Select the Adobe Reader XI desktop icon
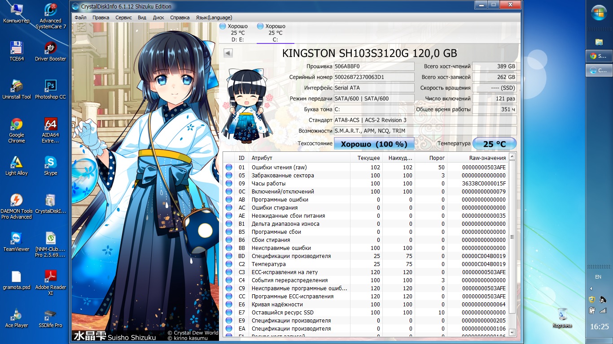 [51, 283]
